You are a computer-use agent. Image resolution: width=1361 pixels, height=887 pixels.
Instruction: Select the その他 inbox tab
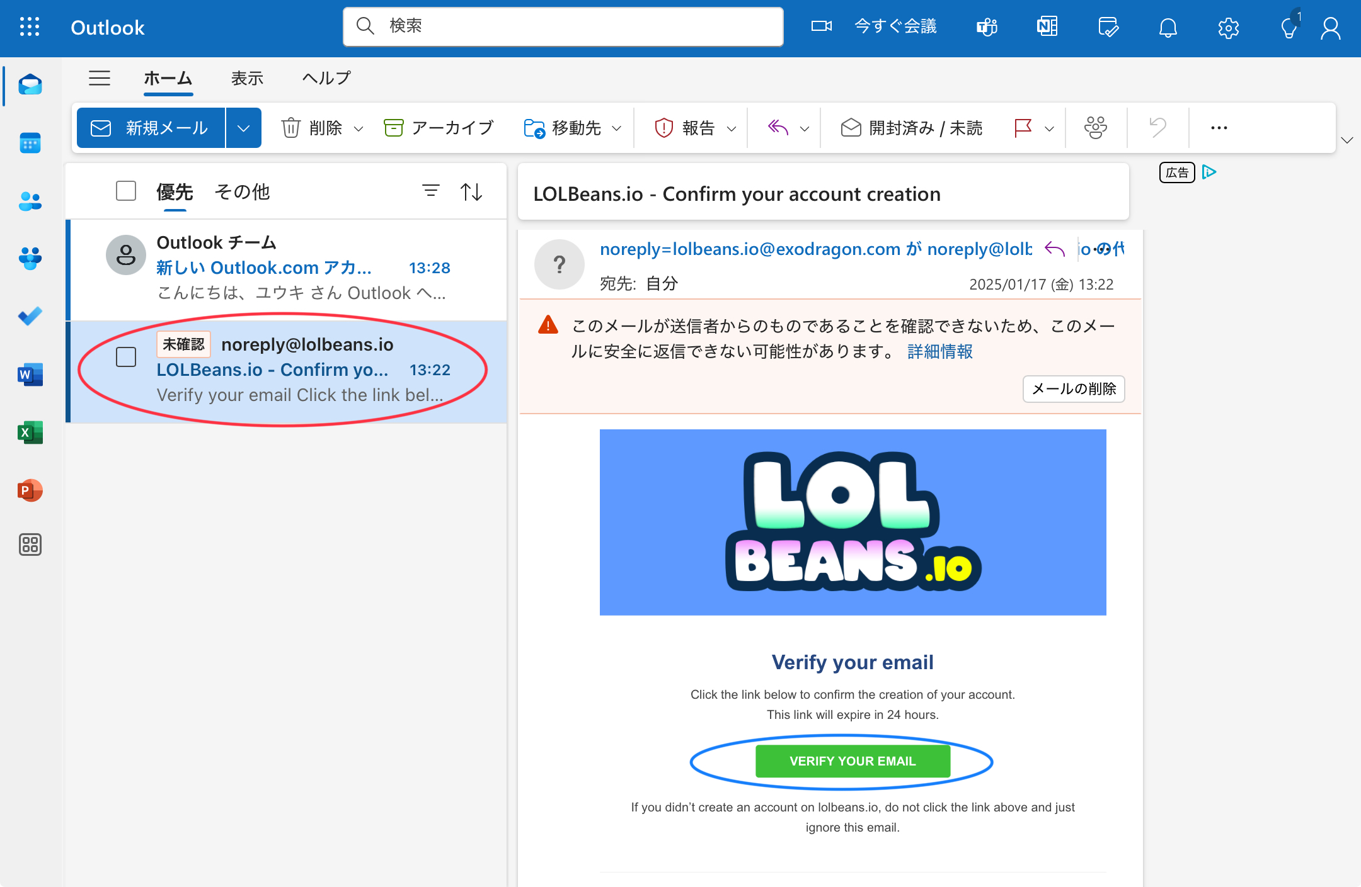[242, 191]
